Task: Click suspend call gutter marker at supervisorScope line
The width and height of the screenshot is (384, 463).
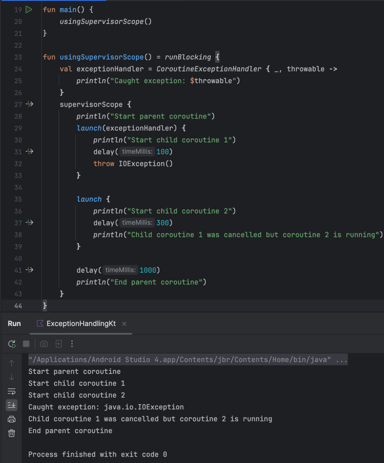Action: pyautogui.click(x=29, y=104)
